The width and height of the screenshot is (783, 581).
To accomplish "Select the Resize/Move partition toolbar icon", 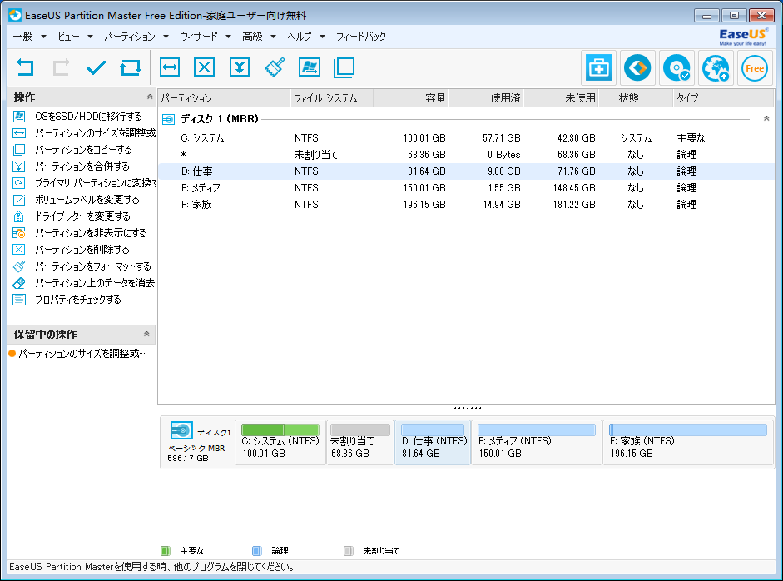I will (x=170, y=67).
